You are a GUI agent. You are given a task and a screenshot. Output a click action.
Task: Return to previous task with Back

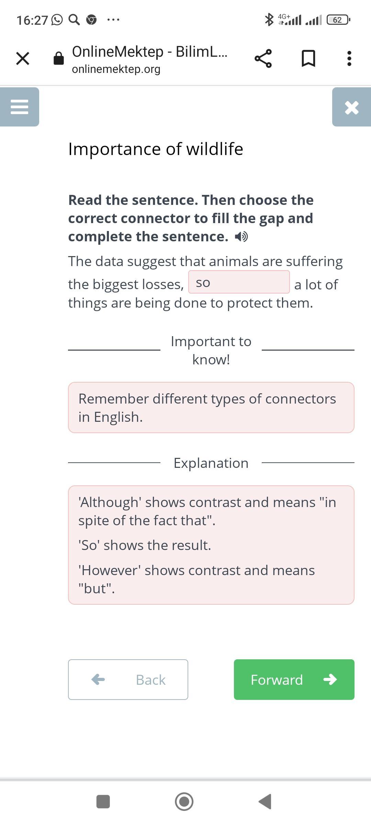click(x=128, y=680)
